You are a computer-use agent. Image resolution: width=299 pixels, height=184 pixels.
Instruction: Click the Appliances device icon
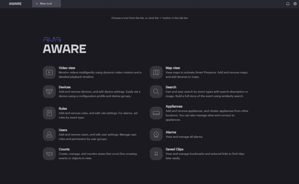[x=156, y=113]
